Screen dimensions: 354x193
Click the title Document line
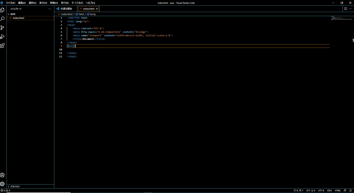coord(89,39)
